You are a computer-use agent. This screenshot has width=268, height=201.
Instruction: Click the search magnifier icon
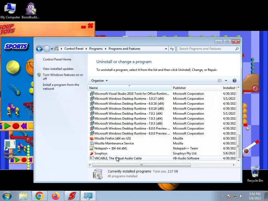click(237, 49)
